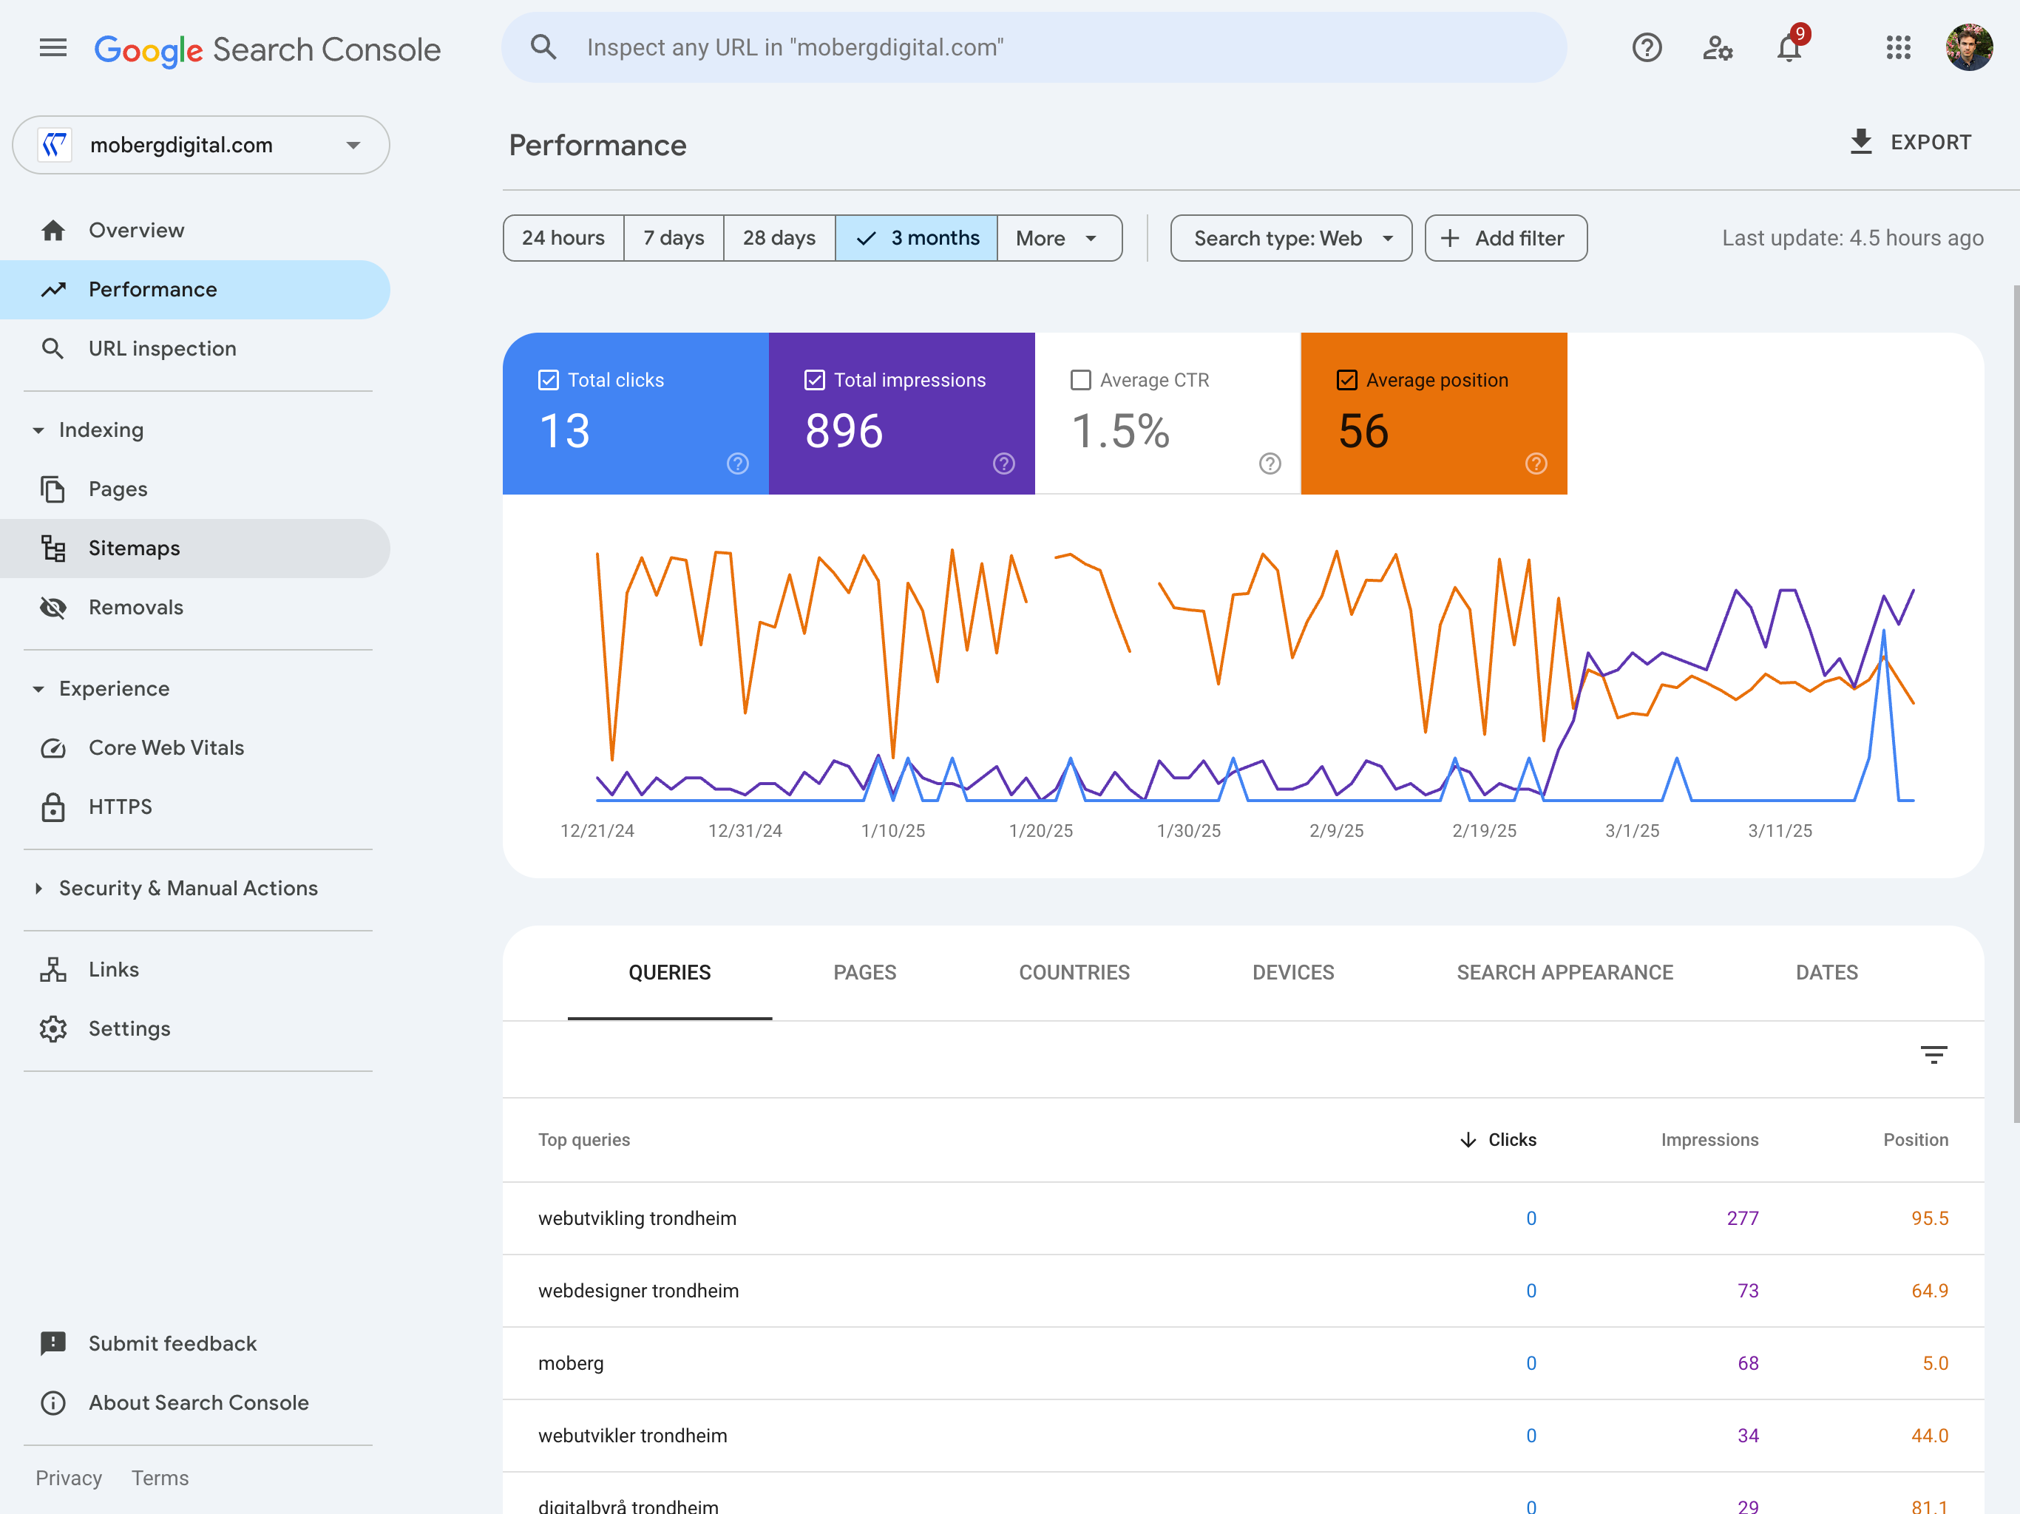This screenshot has height=1514, width=2020.
Task: Switch to the Search Appearance tab
Action: point(1565,973)
